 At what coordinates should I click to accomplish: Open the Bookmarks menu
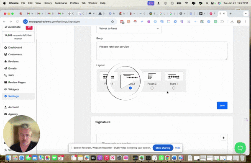[61, 3]
